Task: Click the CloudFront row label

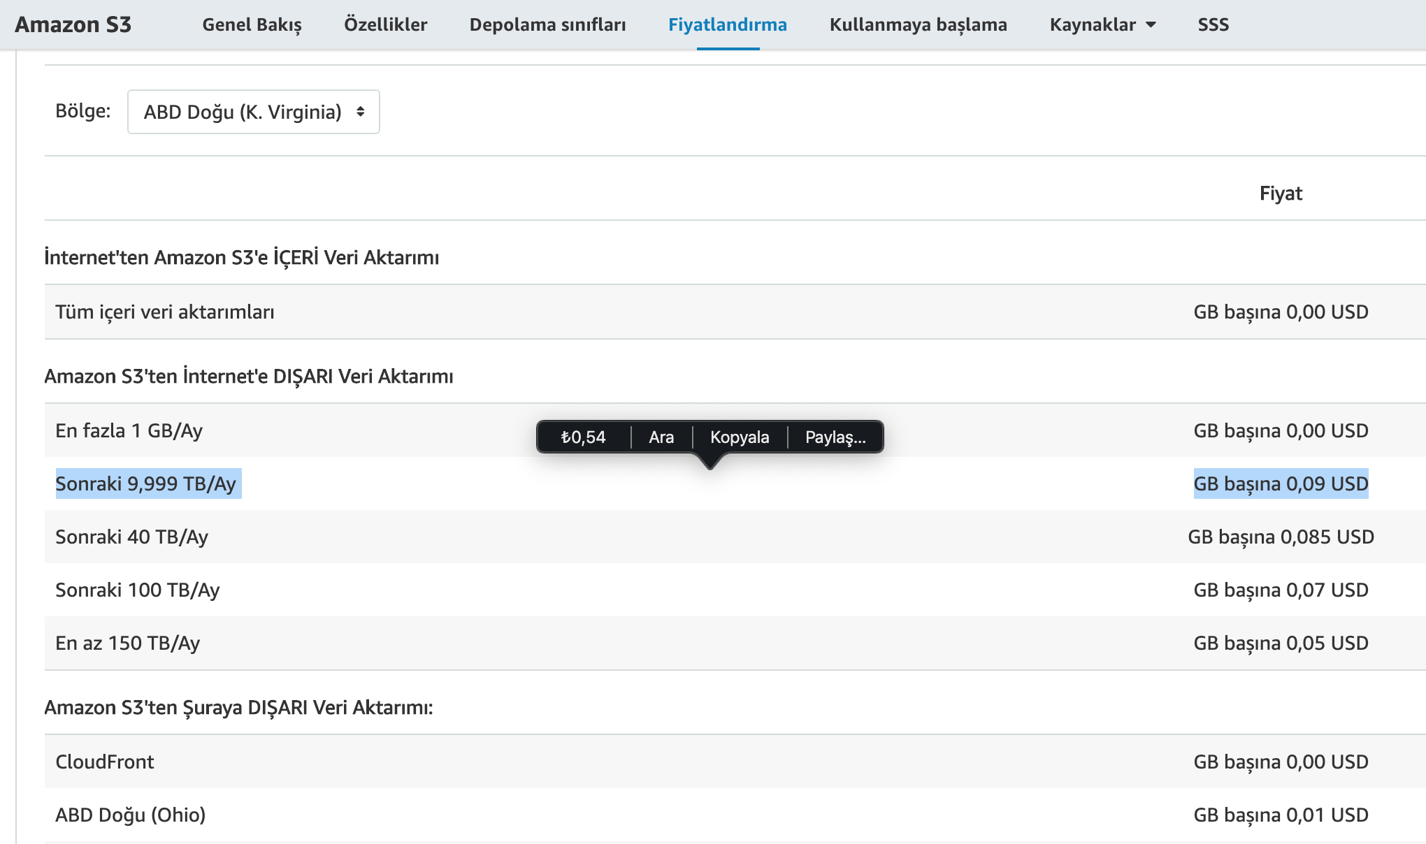Action: tap(104, 762)
